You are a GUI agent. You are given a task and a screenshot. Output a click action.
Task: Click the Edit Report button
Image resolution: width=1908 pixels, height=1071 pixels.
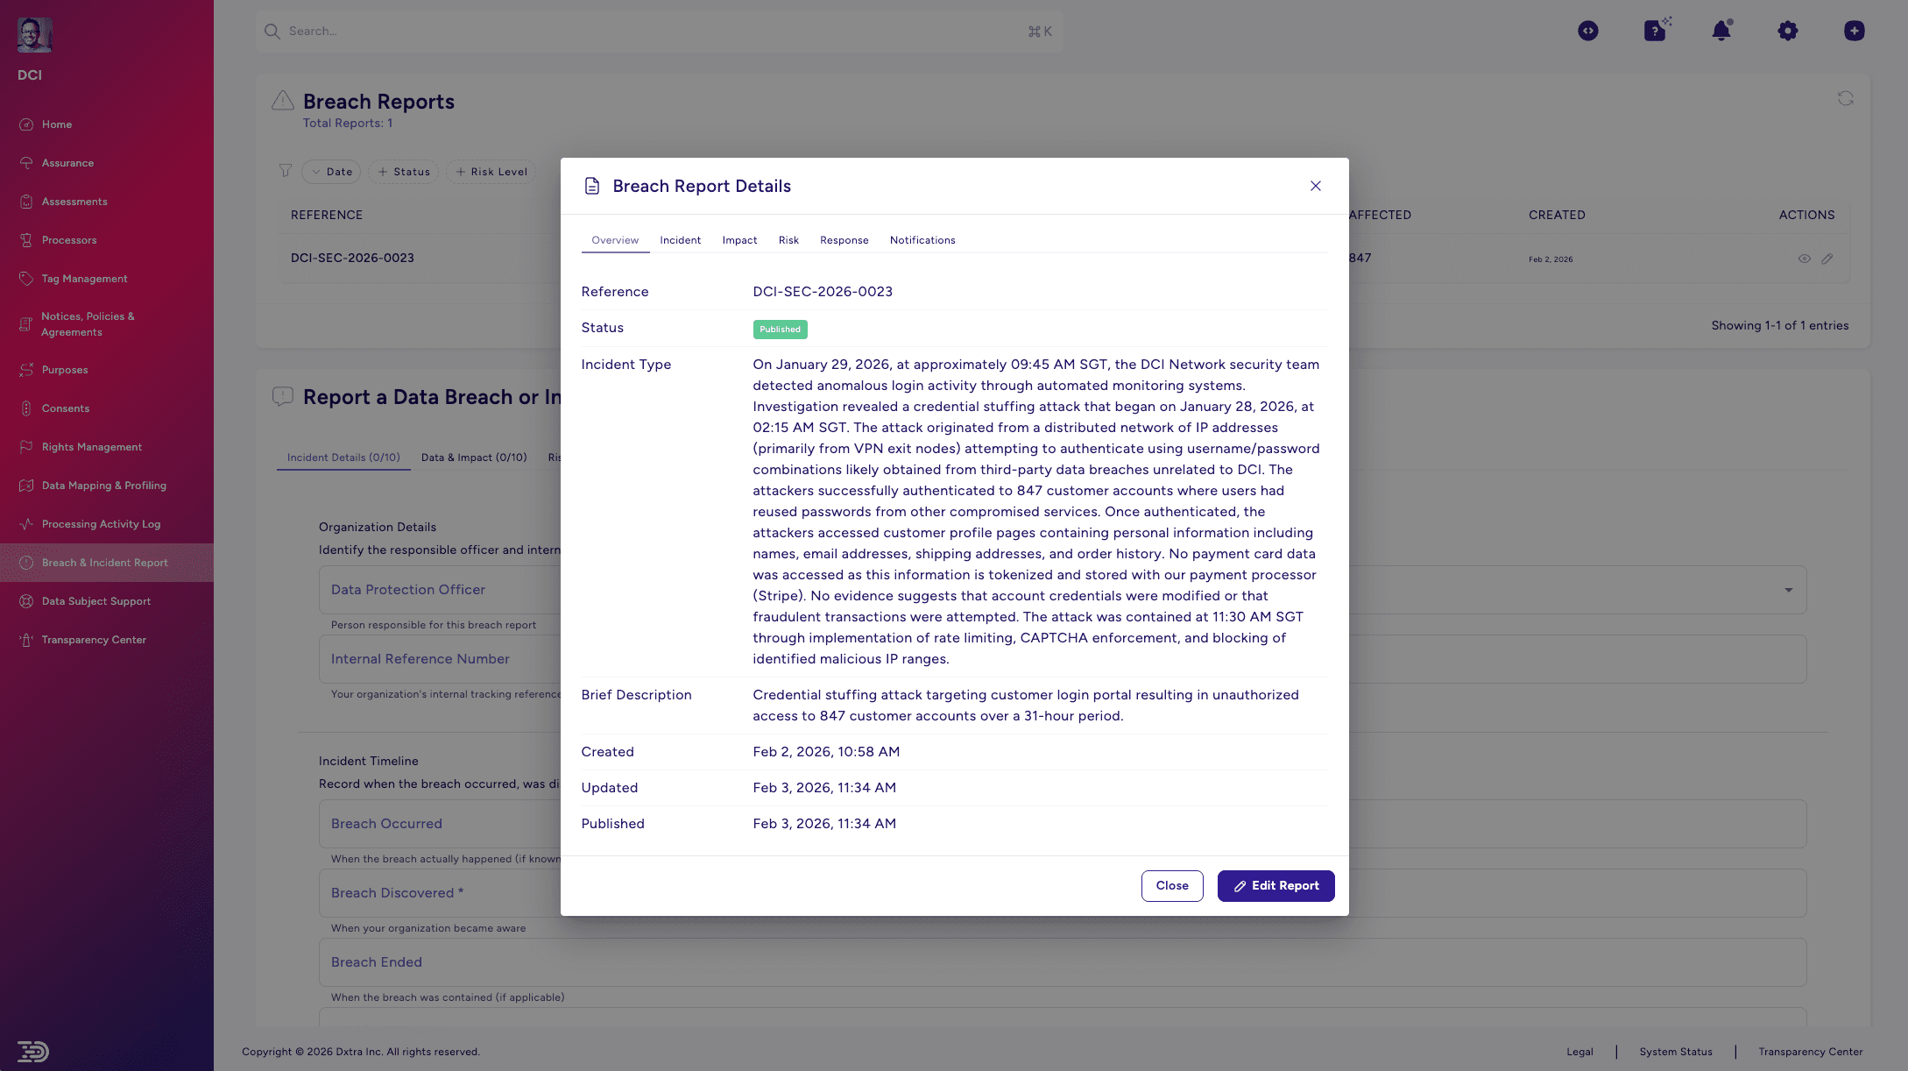click(1276, 886)
